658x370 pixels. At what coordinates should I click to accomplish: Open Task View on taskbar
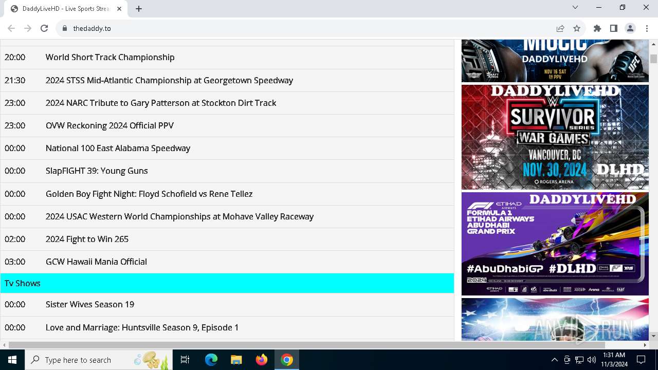pos(185,360)
